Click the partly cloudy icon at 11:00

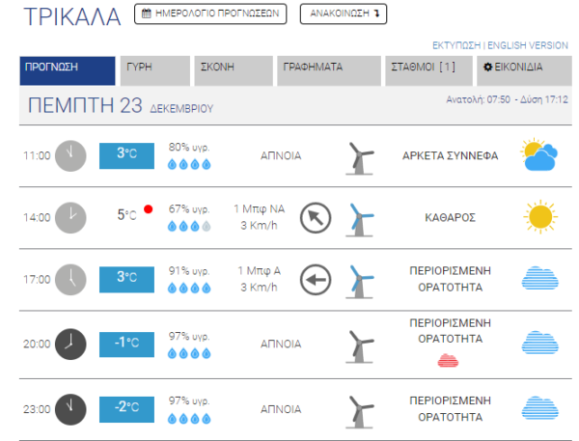coord(540,154)
